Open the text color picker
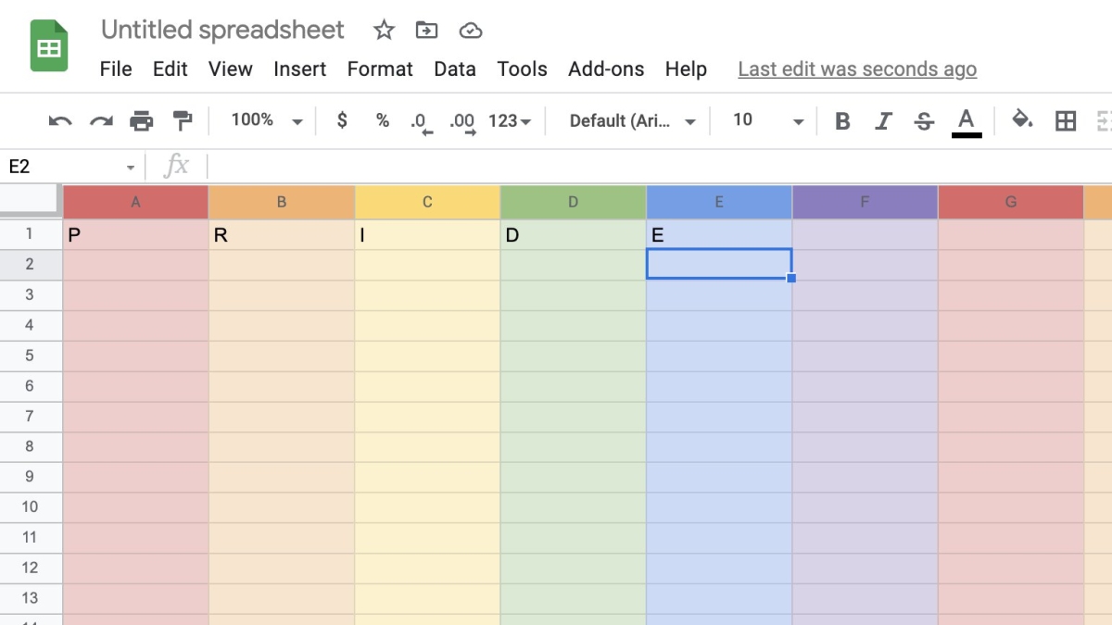Viewport: 1112px width, 625px height. (x=967, y=120)
